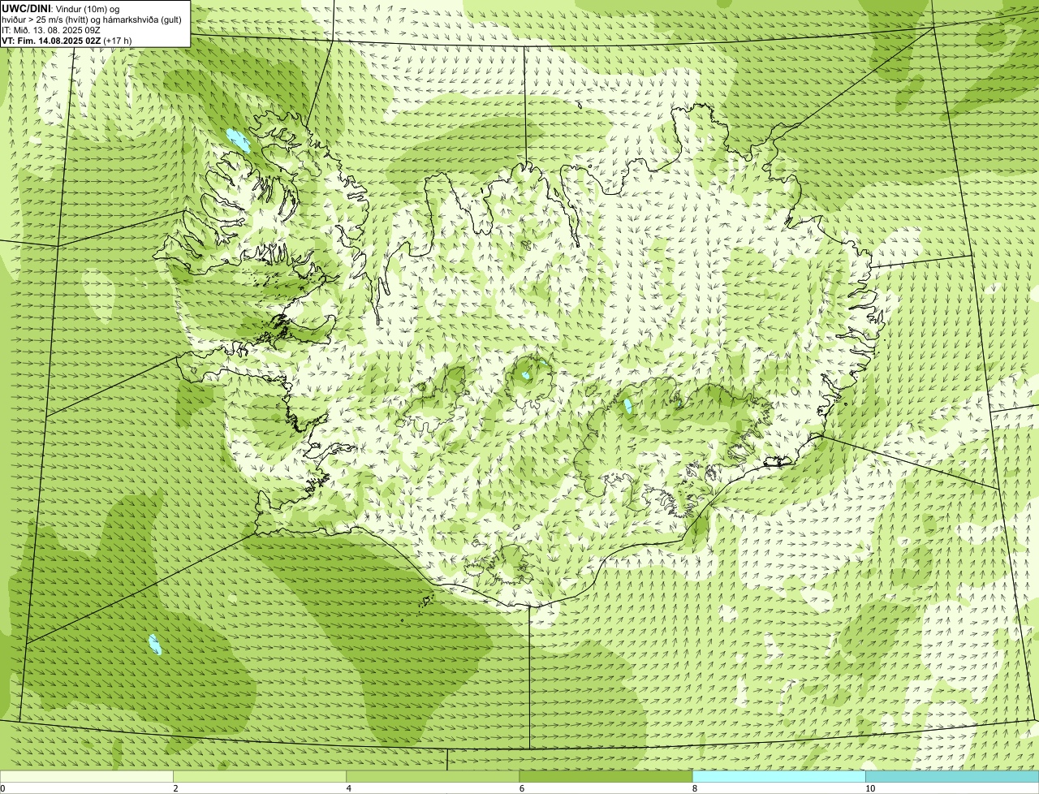Click the cyan wind patch in the southwest ocean
The image size is (1039, 794).
tap(155, 645)
